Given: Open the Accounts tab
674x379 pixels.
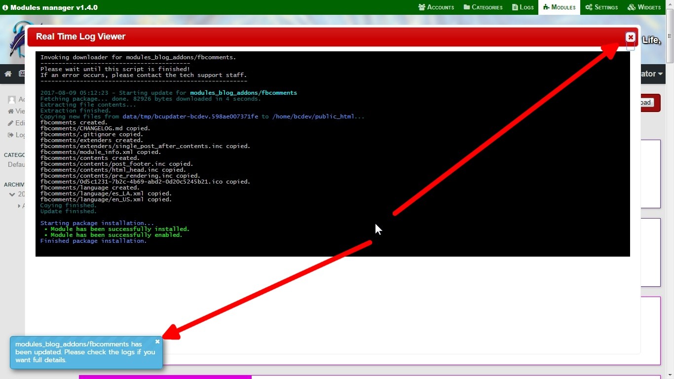Looking at the screenshot, I should point(436,7).
